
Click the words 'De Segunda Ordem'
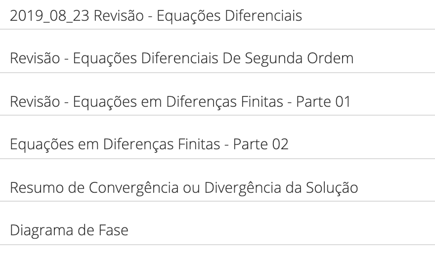(x=288, y=58)
